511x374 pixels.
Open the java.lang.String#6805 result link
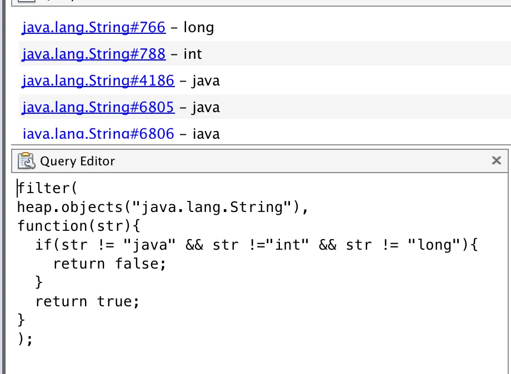pos(98,107)
